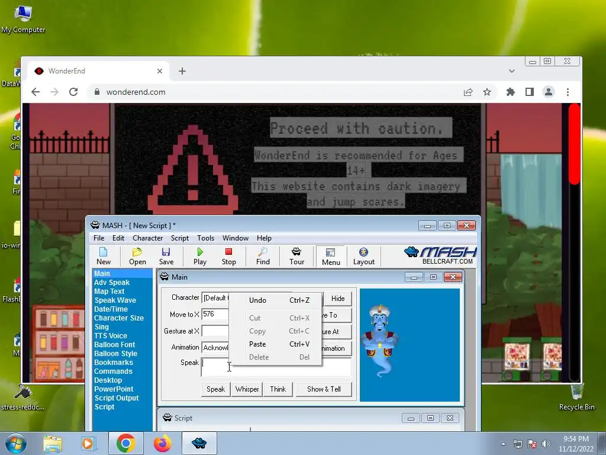Screen dimensions: 606x455
Task: Select Script Output in the side list
Action: [x=117, y=398]
